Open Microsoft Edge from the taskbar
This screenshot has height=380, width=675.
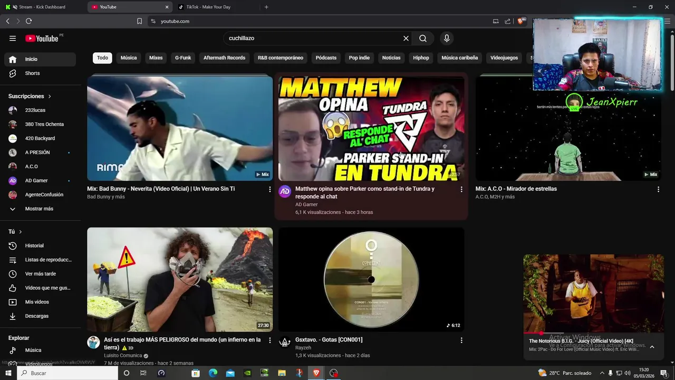click(213, 373)
